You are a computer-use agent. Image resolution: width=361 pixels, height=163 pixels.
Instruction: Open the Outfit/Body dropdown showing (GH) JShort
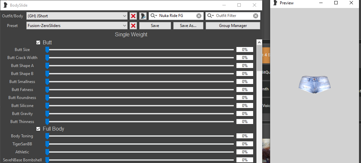(77, 16)
